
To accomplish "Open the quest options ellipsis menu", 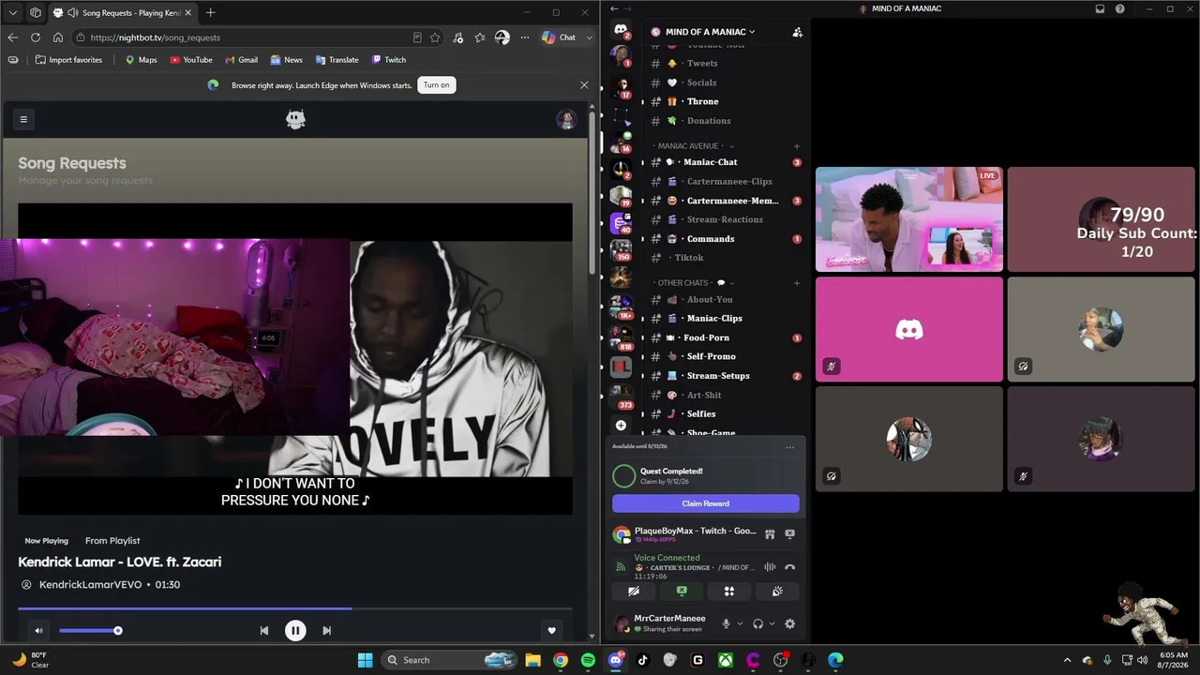I will (790, 447).
